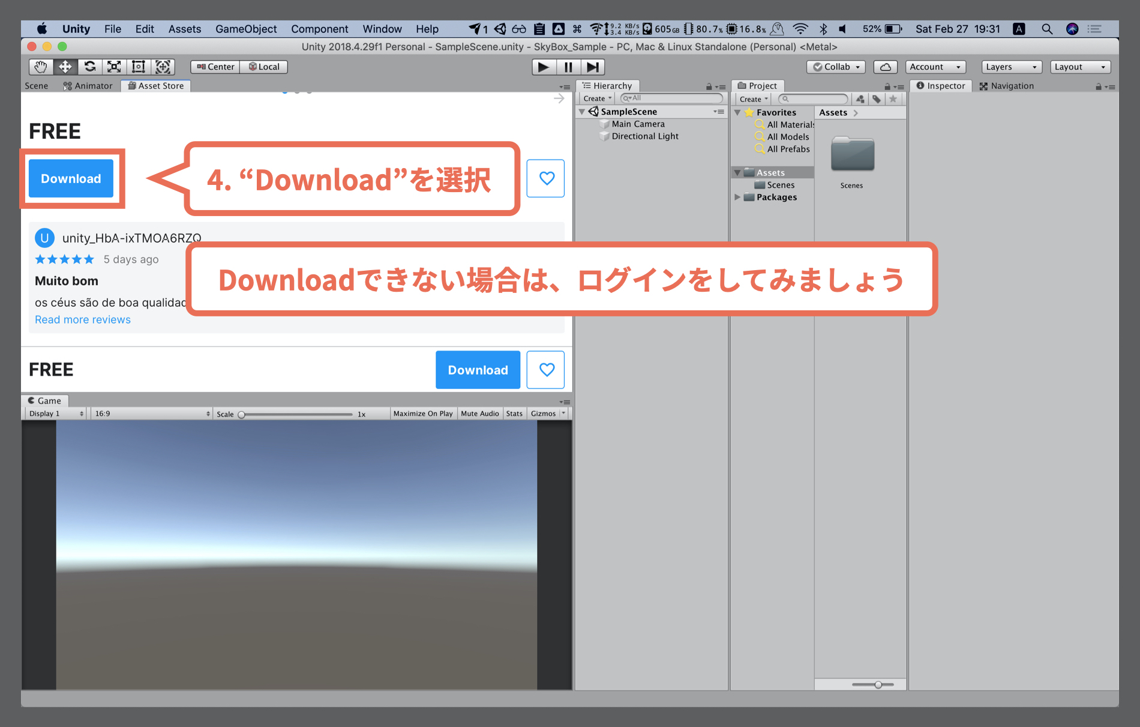The height and width of the screenshot is (727, 1140).
Task: Open the Layers dropdown
Action: pyautogui.click(x=1012, y=67)
